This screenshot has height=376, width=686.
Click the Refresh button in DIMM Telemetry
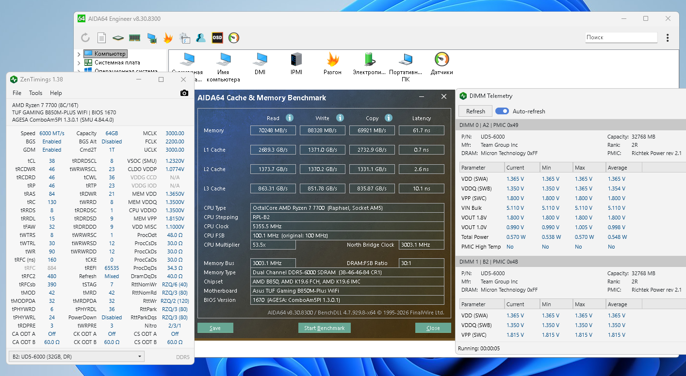coord(475,111)
